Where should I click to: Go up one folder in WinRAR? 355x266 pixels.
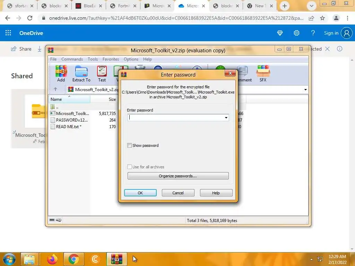click(55, 89)
